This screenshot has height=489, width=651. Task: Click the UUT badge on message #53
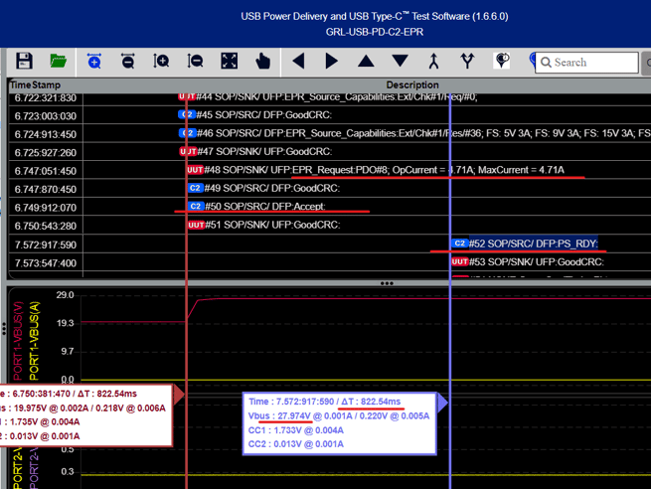[x=459, y=261]
